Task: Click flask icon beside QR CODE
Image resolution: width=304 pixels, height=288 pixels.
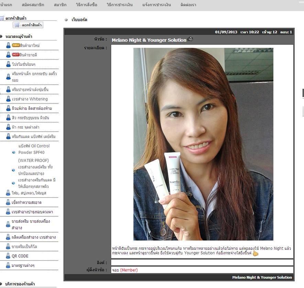Action: tap(8, 256)
